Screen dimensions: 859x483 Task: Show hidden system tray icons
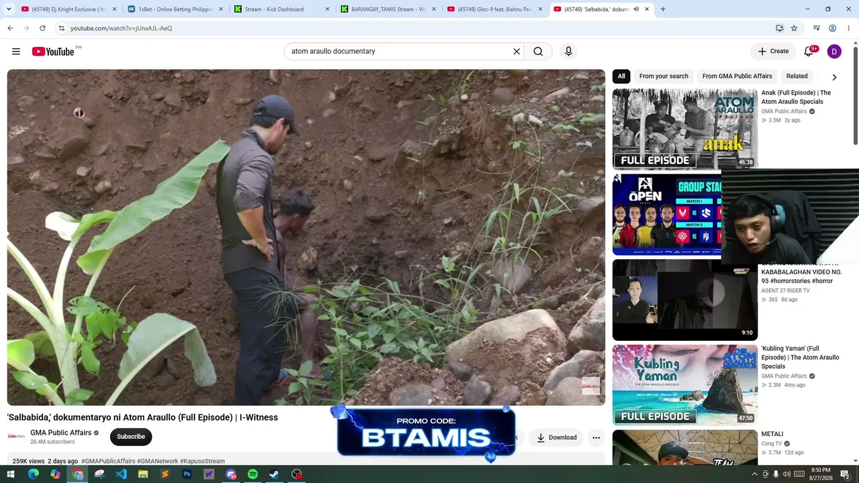tap(755, 474)
